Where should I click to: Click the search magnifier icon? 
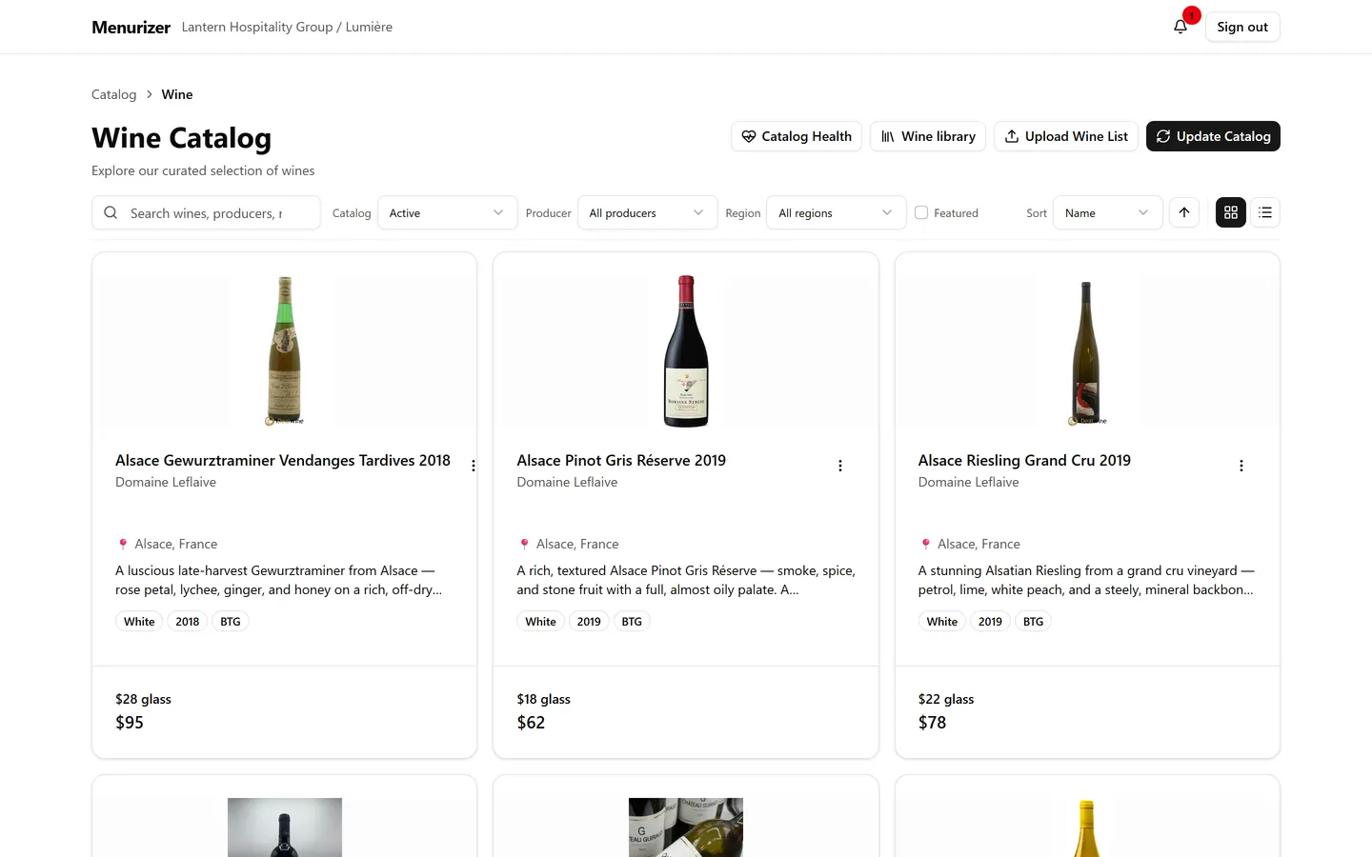tap(111, 212)
